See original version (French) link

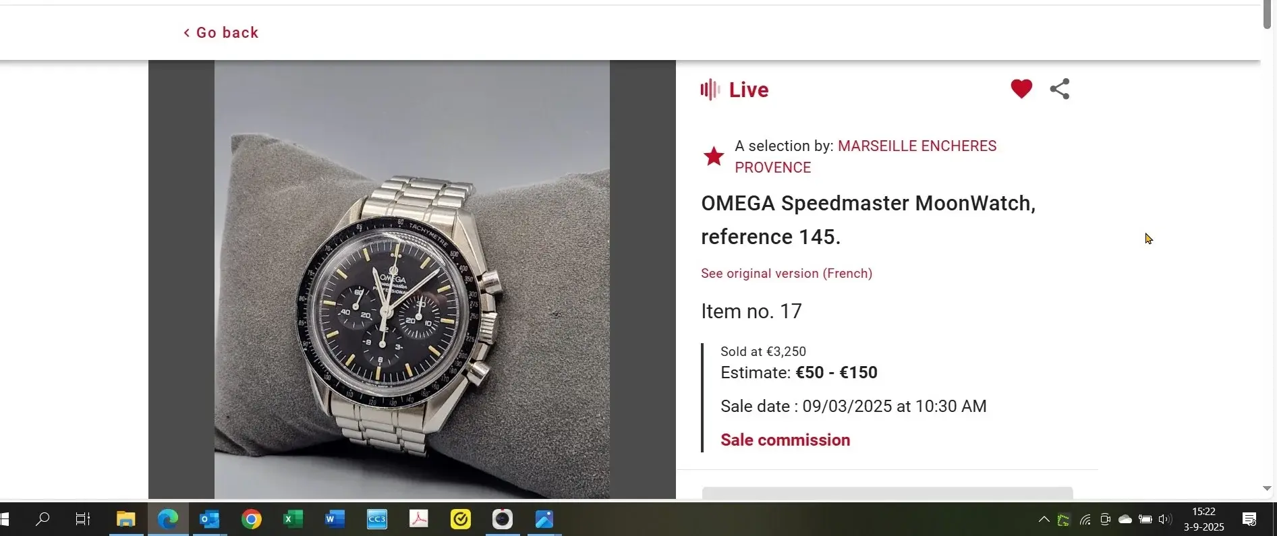[787, 273]
